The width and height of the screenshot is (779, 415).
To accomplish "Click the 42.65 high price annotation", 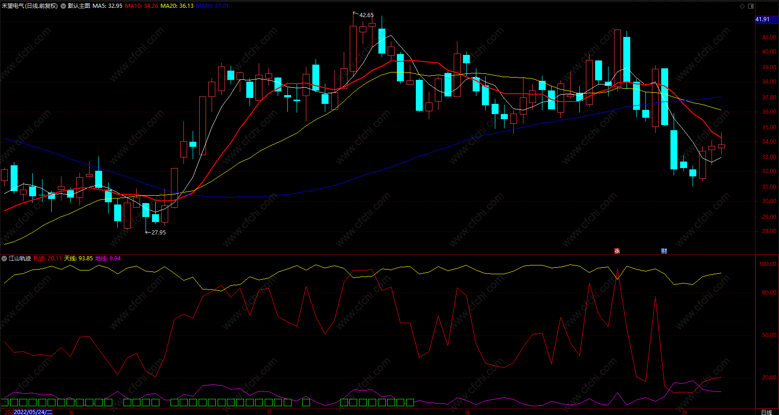I will 366,15.
